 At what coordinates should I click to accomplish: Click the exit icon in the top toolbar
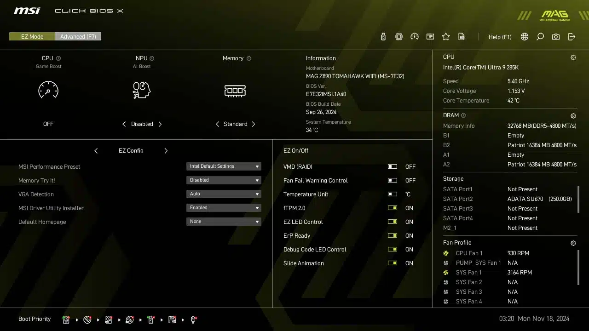point(572,37)
